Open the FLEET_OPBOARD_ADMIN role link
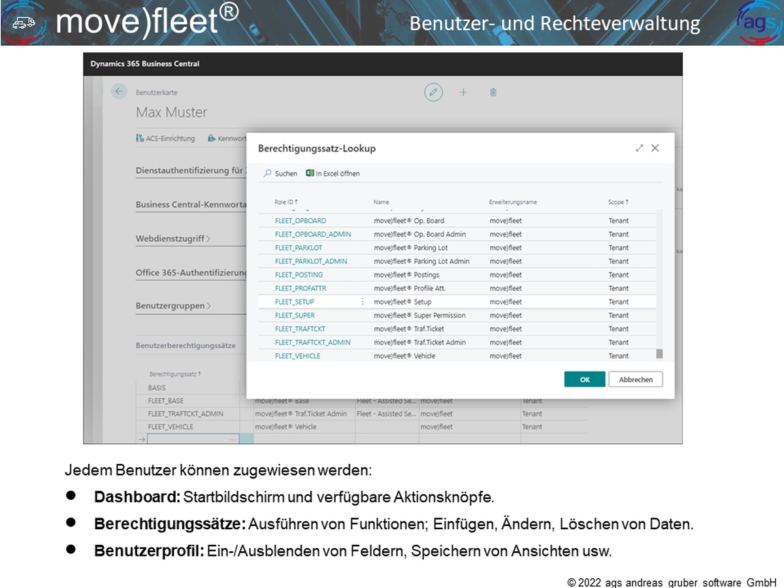This screenshot has height=588, width=784. 313,234
